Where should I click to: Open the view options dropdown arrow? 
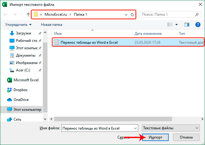point(176,25)
